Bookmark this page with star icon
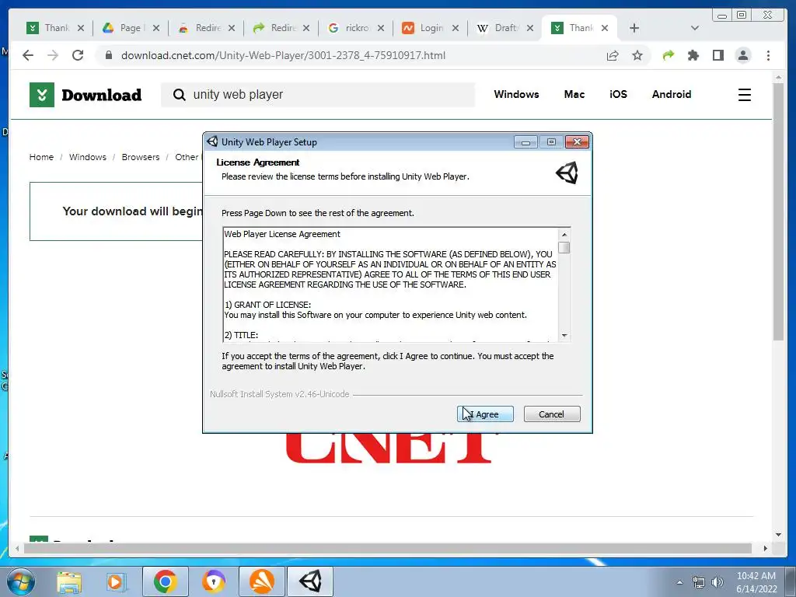The image size is (796, 597). click(637, 55)
